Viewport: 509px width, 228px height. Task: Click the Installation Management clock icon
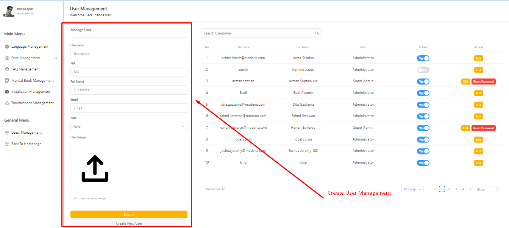(7, 92)
